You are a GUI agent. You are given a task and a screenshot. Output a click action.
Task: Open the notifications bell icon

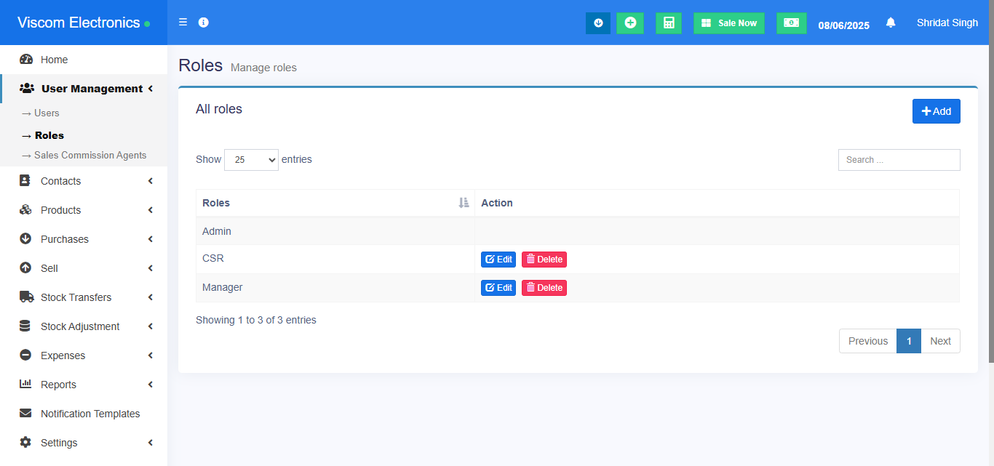(x=891, y=23)
